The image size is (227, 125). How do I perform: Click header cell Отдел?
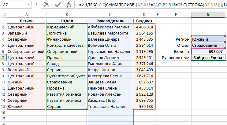coord(67,21)
